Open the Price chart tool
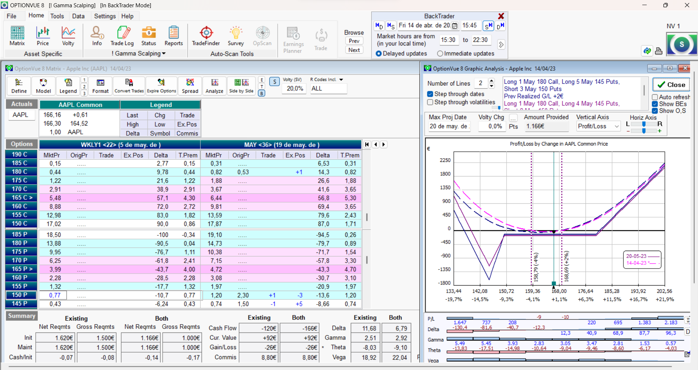Image resolution: width=698 pixels, height=370 pixels. click(43, 36)
